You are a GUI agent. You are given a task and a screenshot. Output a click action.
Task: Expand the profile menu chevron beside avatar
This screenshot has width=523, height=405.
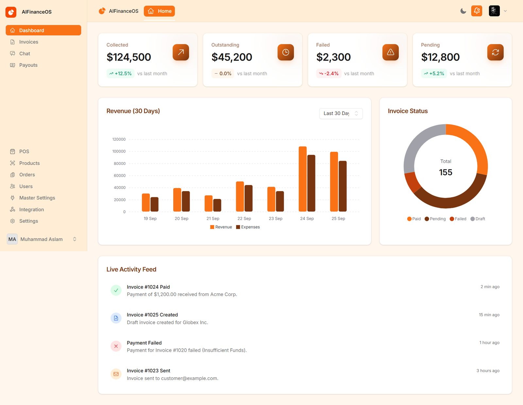505,11
